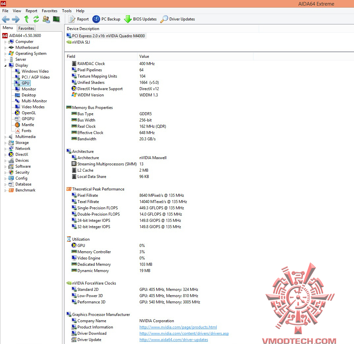
Task: Expand the Benchmark tree node
Action: [x=5, y=190]
